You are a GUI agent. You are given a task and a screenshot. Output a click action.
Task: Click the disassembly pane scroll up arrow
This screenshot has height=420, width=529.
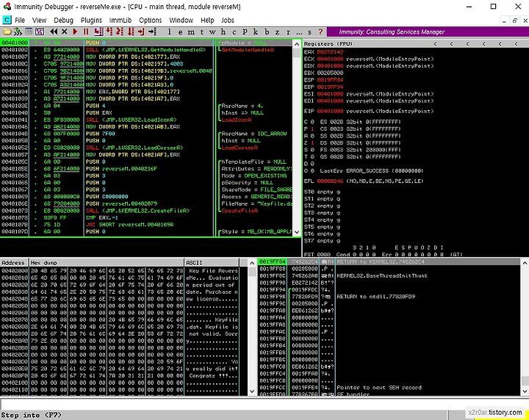[x=297, y=44]
